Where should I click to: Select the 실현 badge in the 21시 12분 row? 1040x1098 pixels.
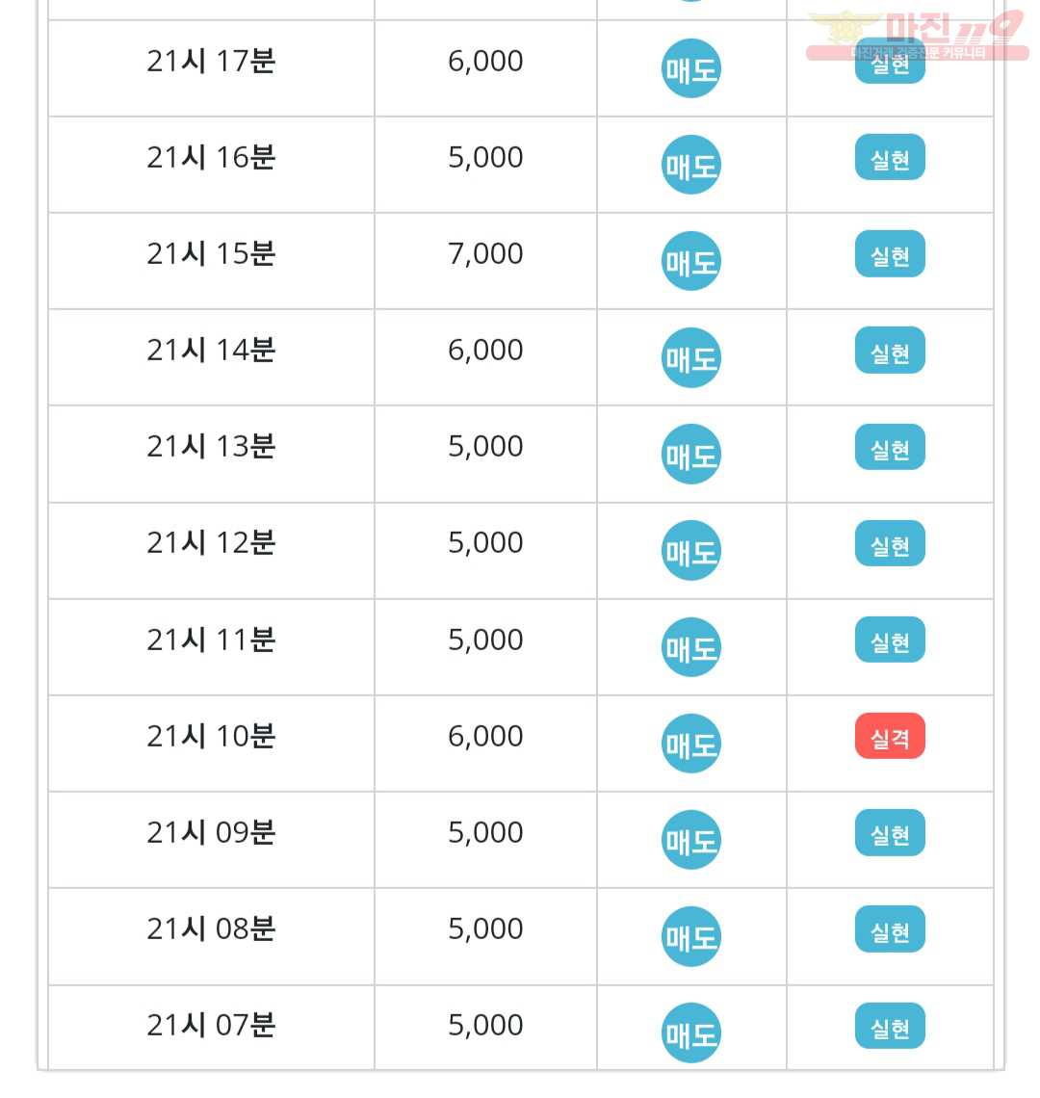[x=890, y=543]
